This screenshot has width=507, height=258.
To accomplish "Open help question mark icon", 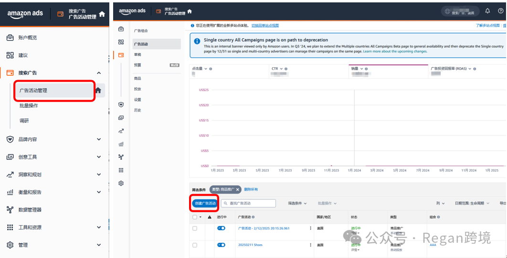I will click(500, 11).
